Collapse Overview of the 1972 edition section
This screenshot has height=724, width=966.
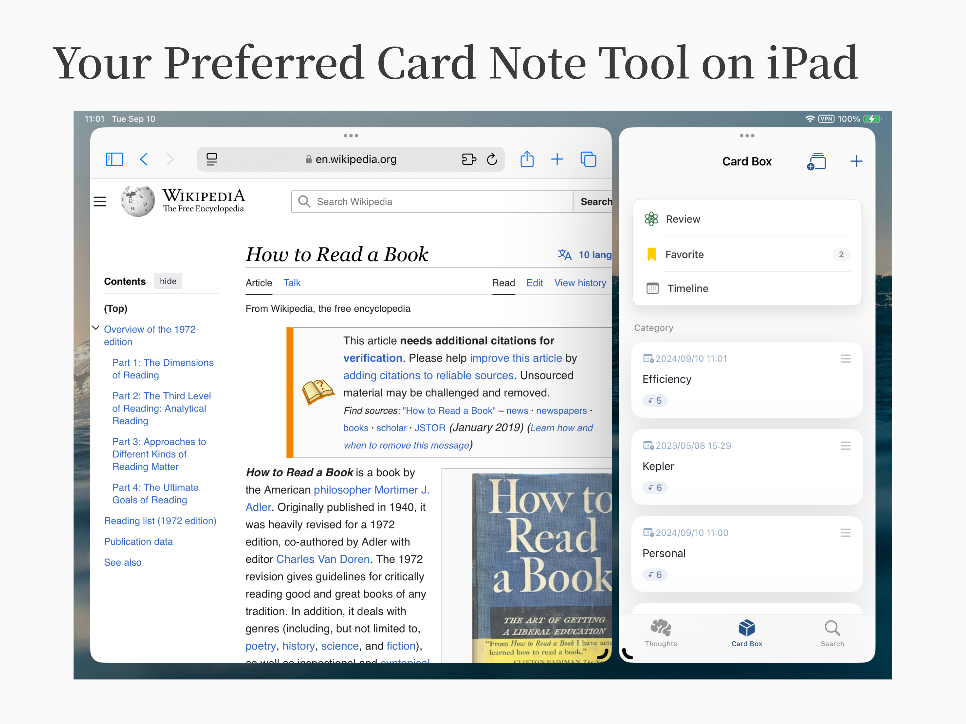click(96, 328)
